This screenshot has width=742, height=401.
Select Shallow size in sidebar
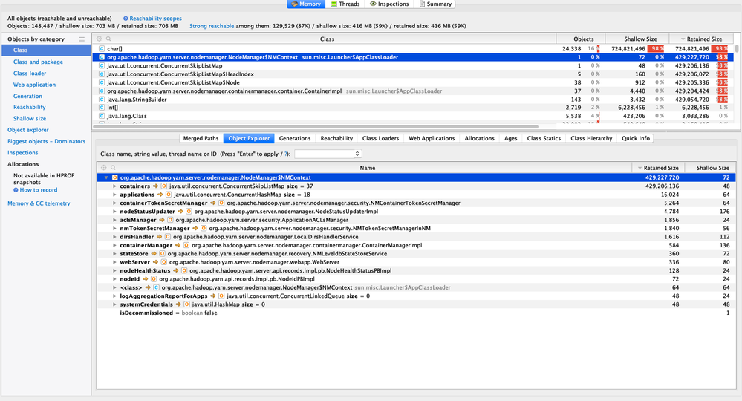(x=30, y=119)
